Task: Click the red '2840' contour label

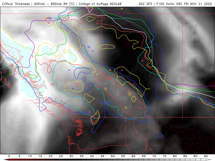Action: pos(53,61)
